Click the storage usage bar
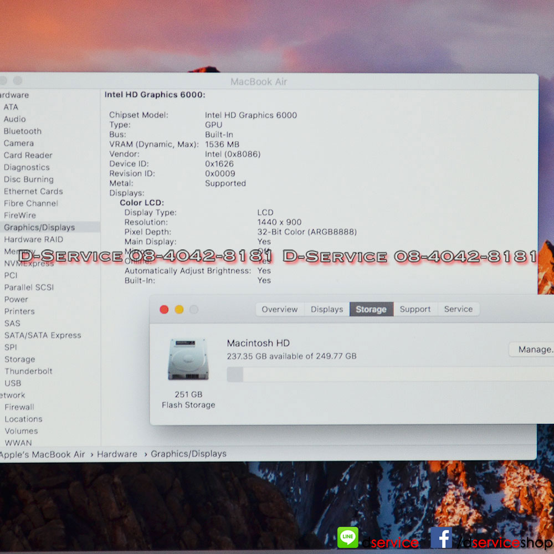 click(390, 374)
